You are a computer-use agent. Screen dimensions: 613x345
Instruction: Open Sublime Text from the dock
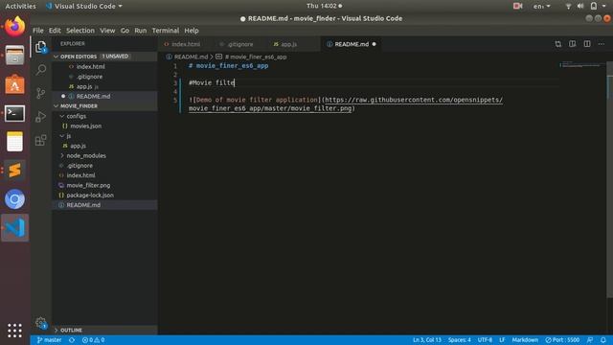click(x=15, y=171)
